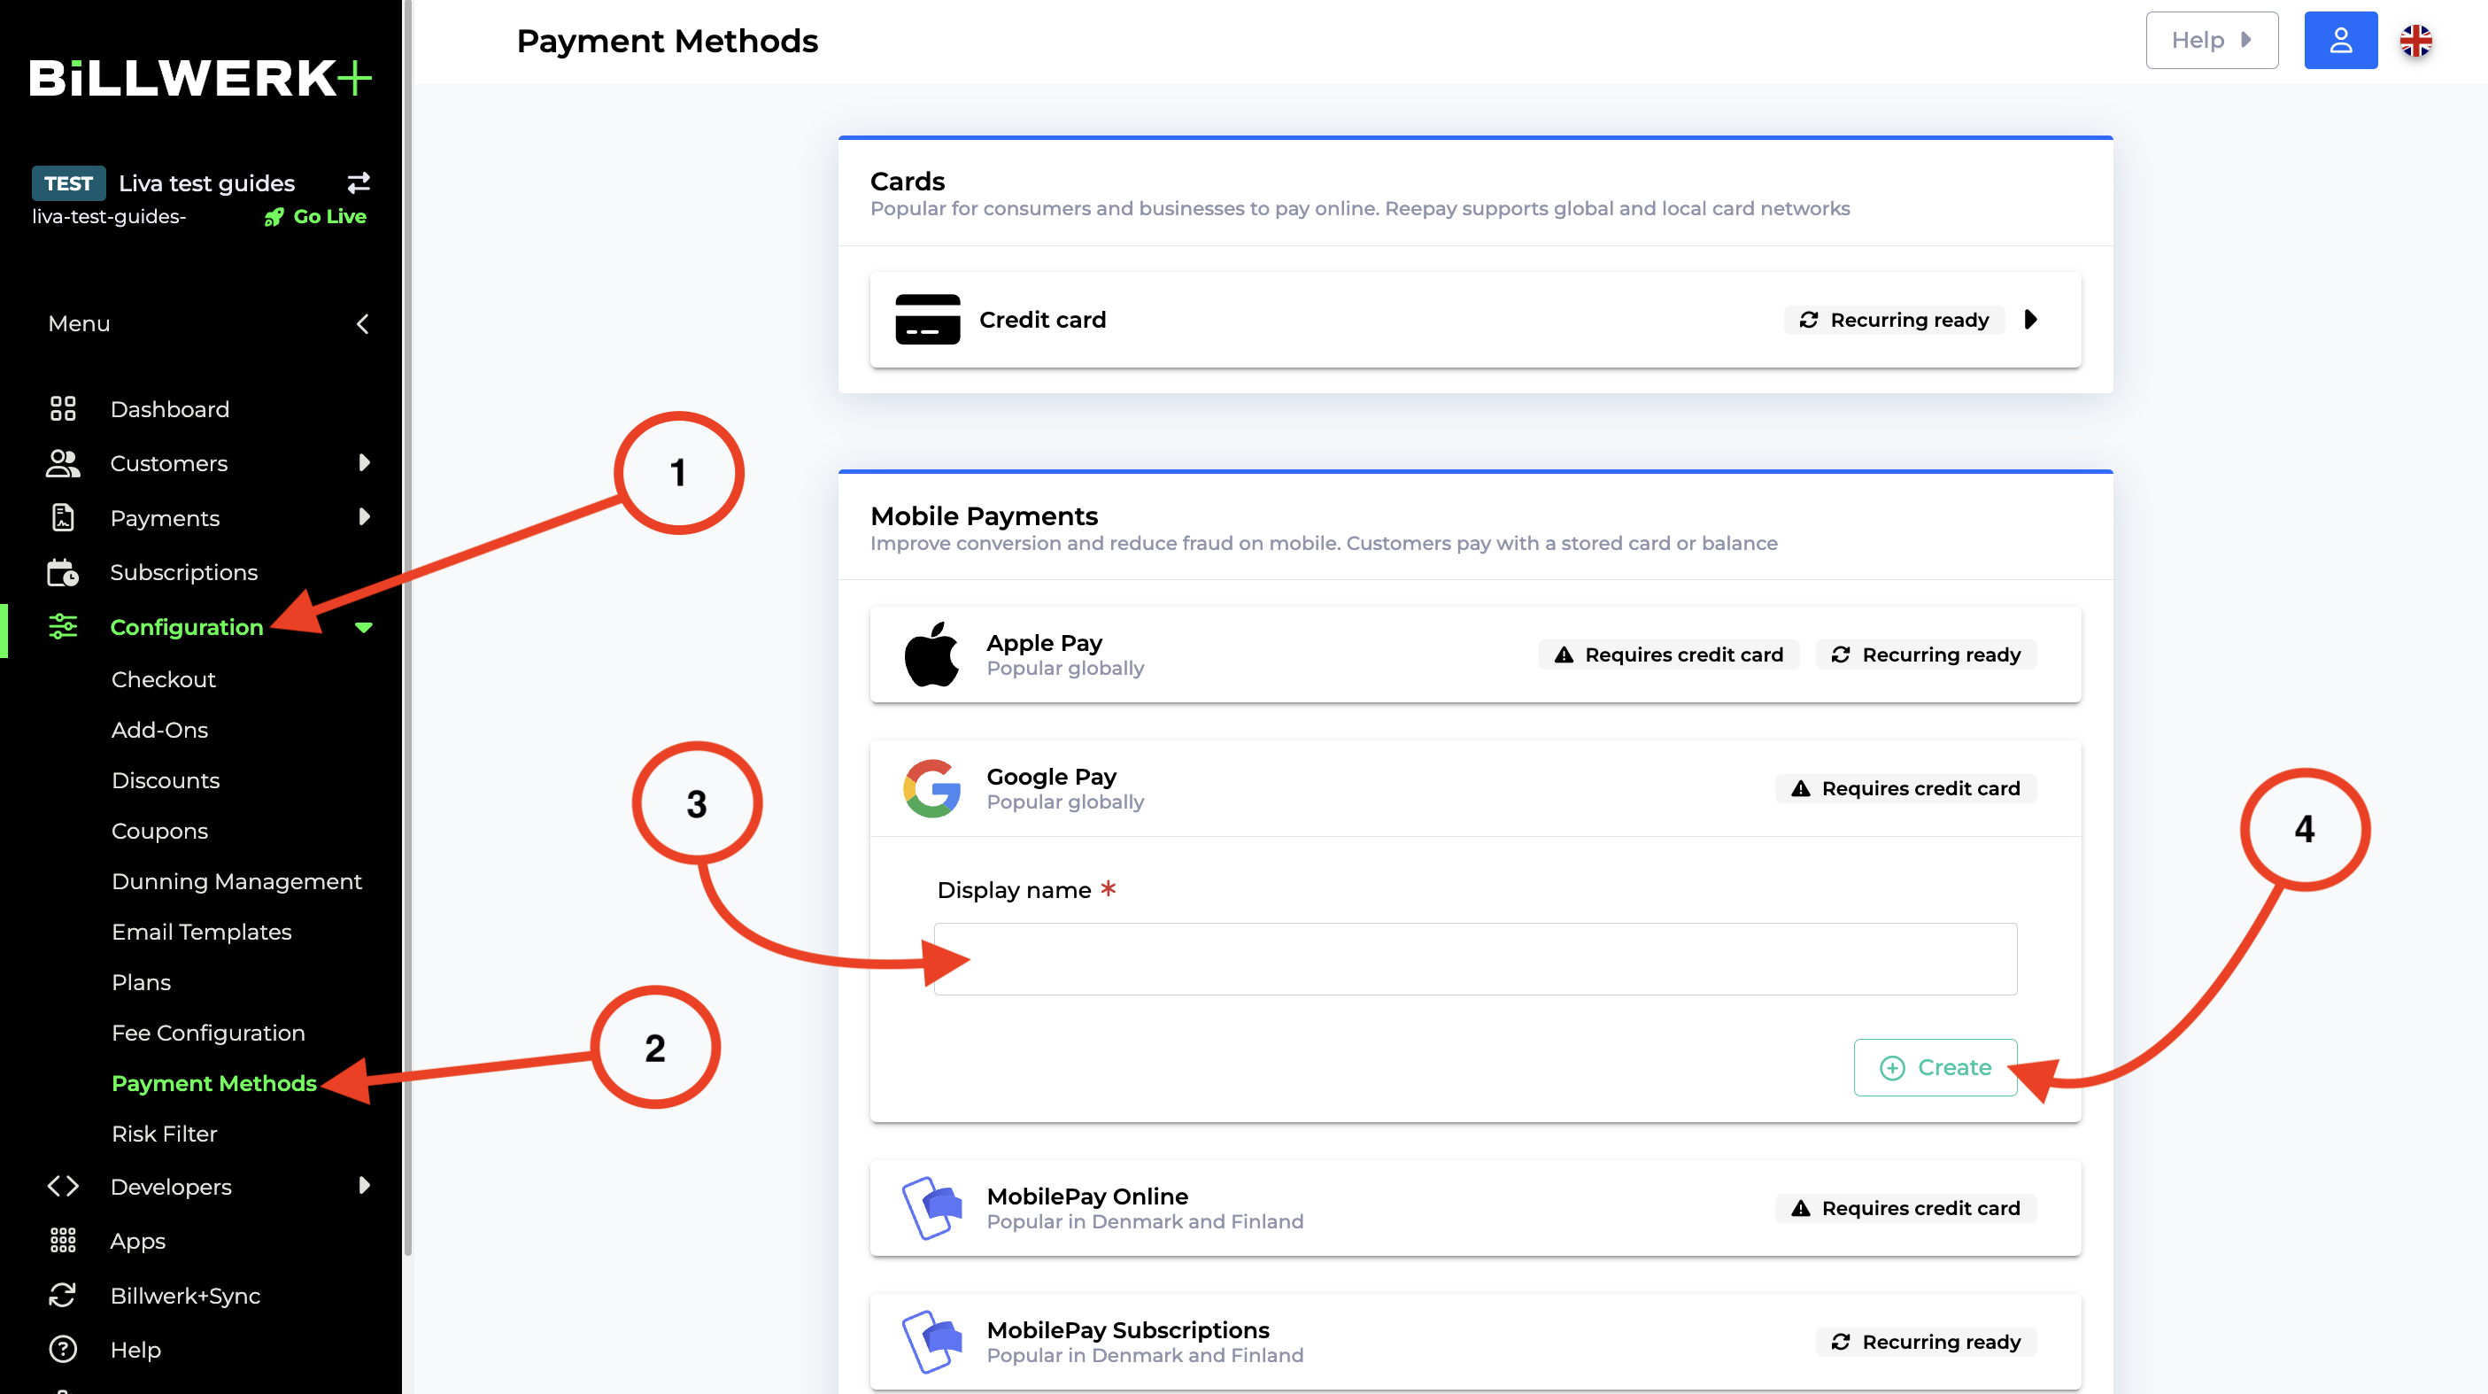Open Email Templates page
The width and height of the screenshot is (2488, 1394).
pyautogui.click(x=201, y=932)
